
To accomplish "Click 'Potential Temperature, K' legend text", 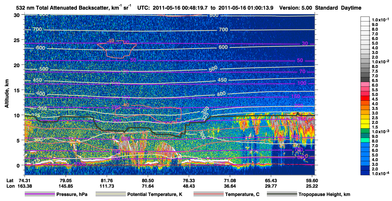I will (155, 195).
